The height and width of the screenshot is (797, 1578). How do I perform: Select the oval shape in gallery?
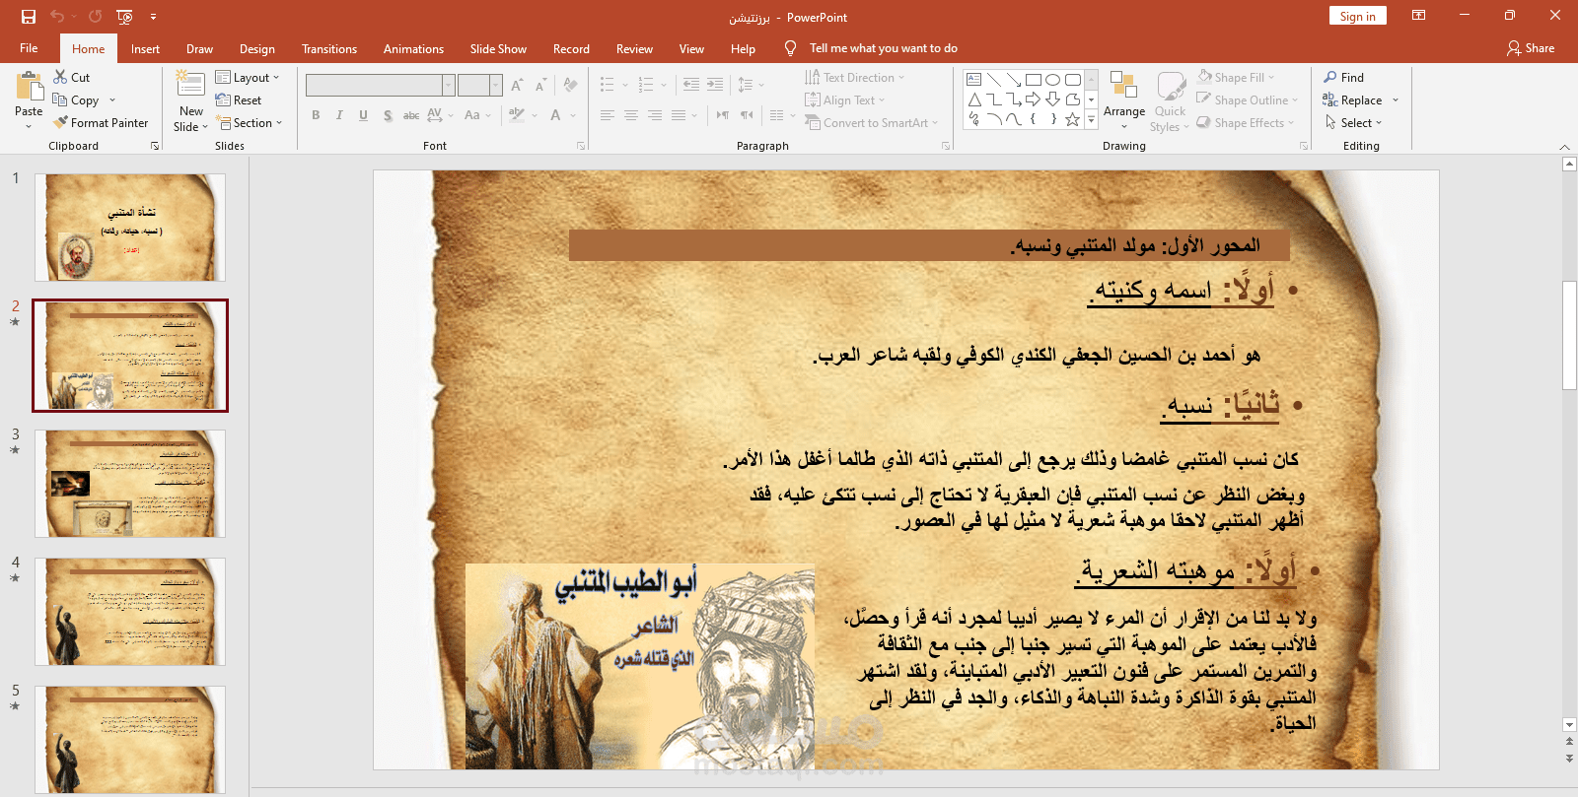1052,80
